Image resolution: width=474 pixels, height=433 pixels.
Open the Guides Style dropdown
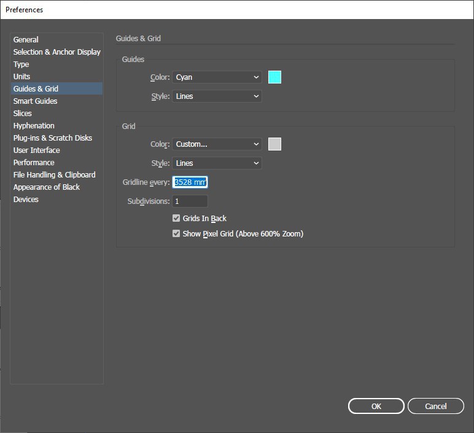coord(217,96)
